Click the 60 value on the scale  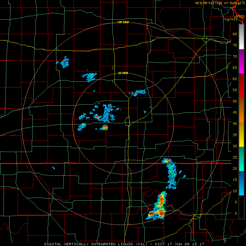235,79
